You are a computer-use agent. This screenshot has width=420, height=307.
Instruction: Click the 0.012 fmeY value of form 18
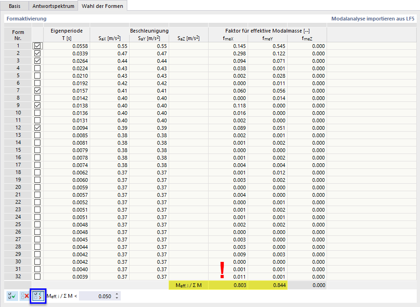tap(268, 173)
